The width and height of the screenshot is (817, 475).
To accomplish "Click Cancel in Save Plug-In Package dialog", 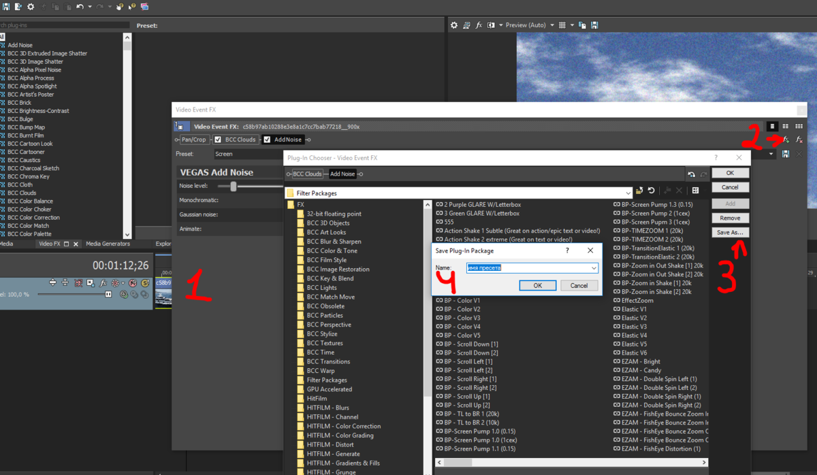I will [579, 286].
